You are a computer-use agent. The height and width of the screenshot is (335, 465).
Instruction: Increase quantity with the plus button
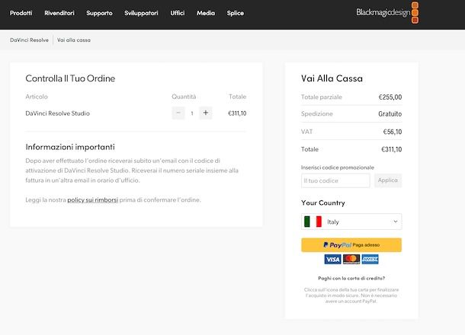tap(206, 113)
